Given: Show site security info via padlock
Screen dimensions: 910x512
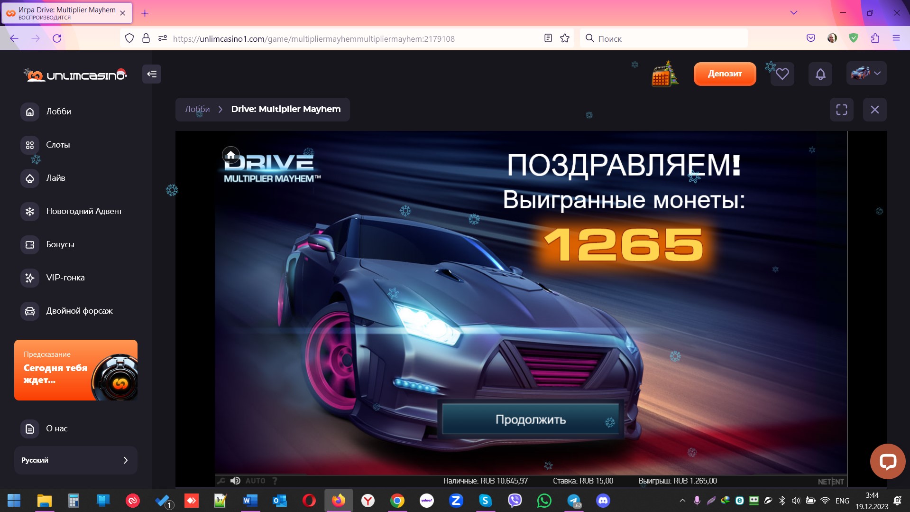Looking at the screenshot, I should click(x=146, y=38).
